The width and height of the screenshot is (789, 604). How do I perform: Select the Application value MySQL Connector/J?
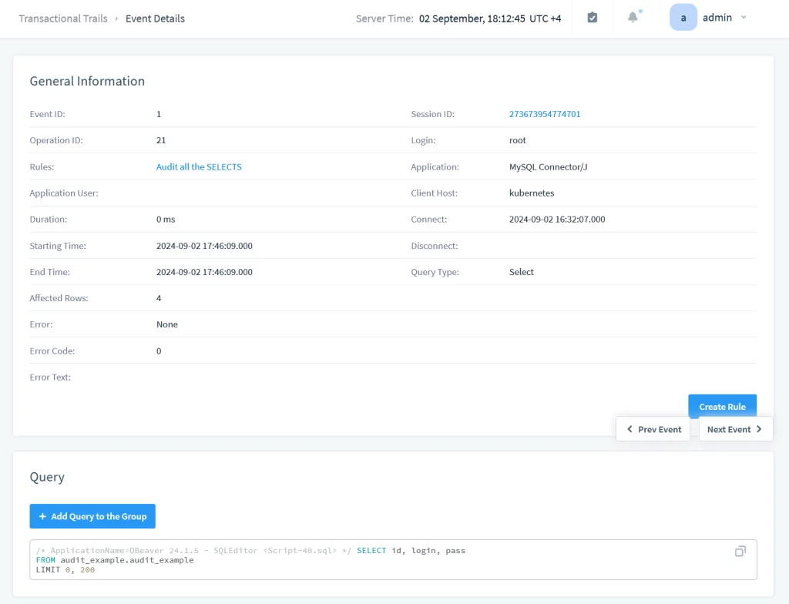coord(548,166)
